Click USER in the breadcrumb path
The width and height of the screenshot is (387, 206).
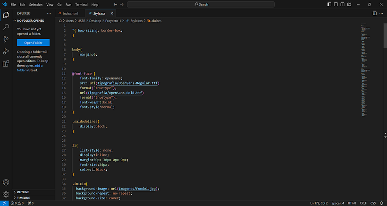click(x=82, y=21)
